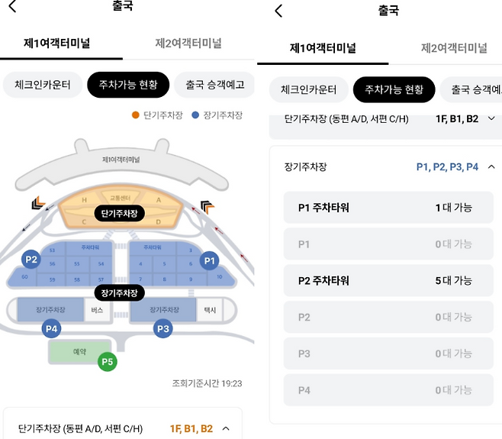Expand the 단기주차장 section on the right screen
Image resolution: width=502 pixels, height=439 pixels.
491,119
